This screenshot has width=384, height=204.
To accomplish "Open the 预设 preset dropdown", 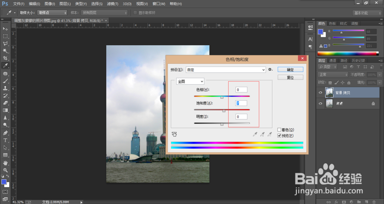I will pos(225,70).
